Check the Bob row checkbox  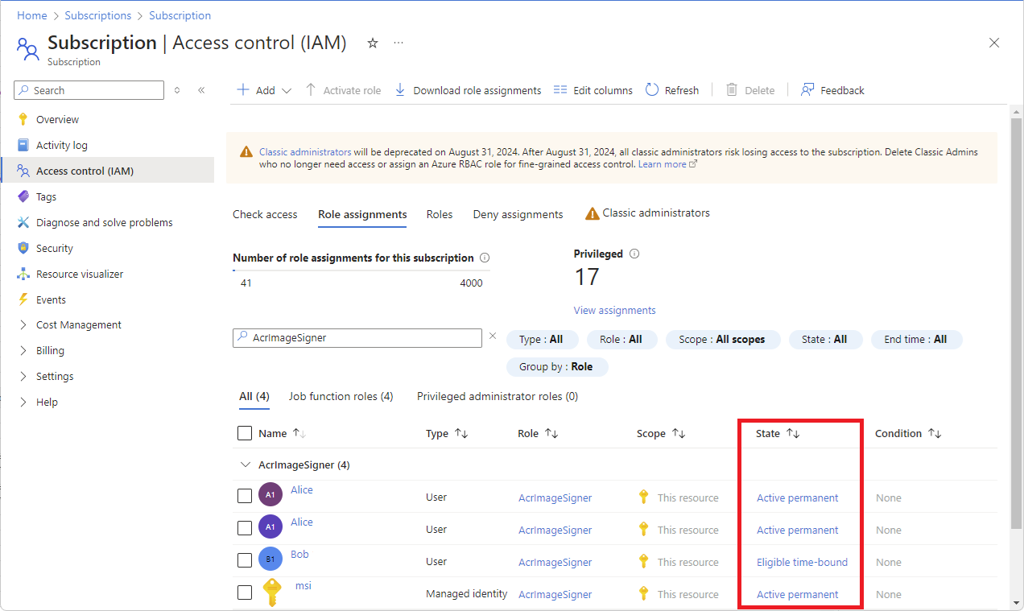(245, 560)
